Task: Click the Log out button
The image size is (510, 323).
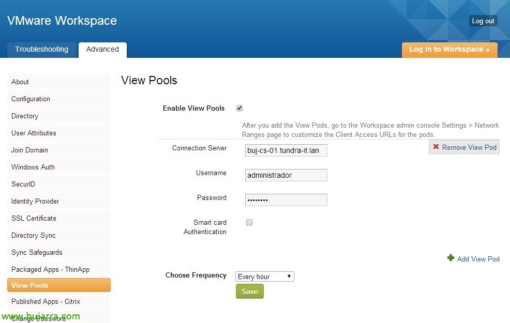Action: [483, 21]
